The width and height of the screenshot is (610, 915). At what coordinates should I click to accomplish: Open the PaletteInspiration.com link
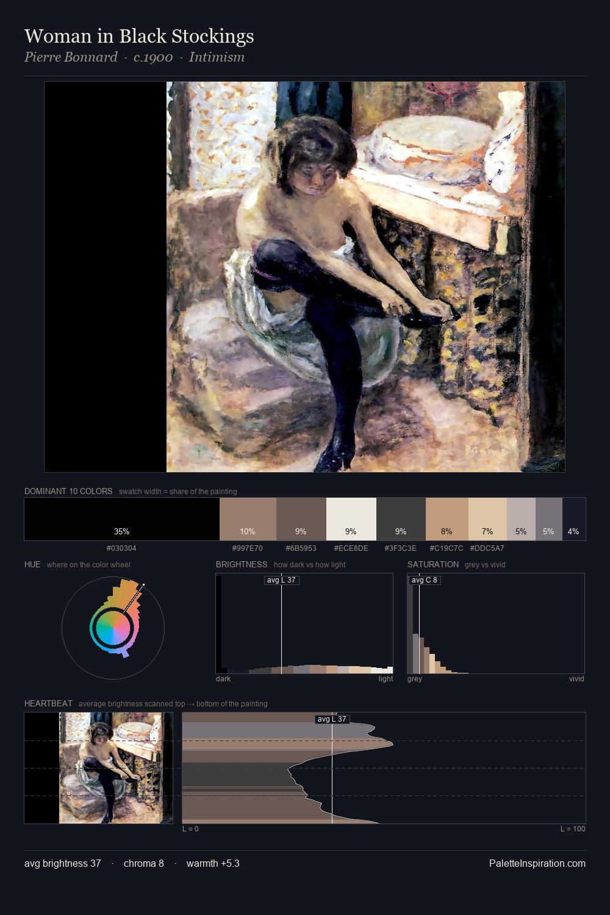(x=537, y=864)
